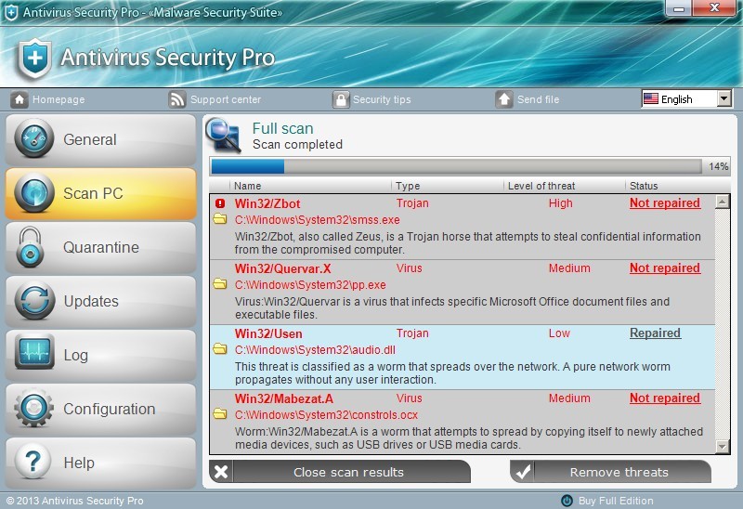The width and height of the screenshot is (743, 509).
Task: Click the power icon beside Buy Full Edition
Action: pyautogui.click(x=567, y=501)
